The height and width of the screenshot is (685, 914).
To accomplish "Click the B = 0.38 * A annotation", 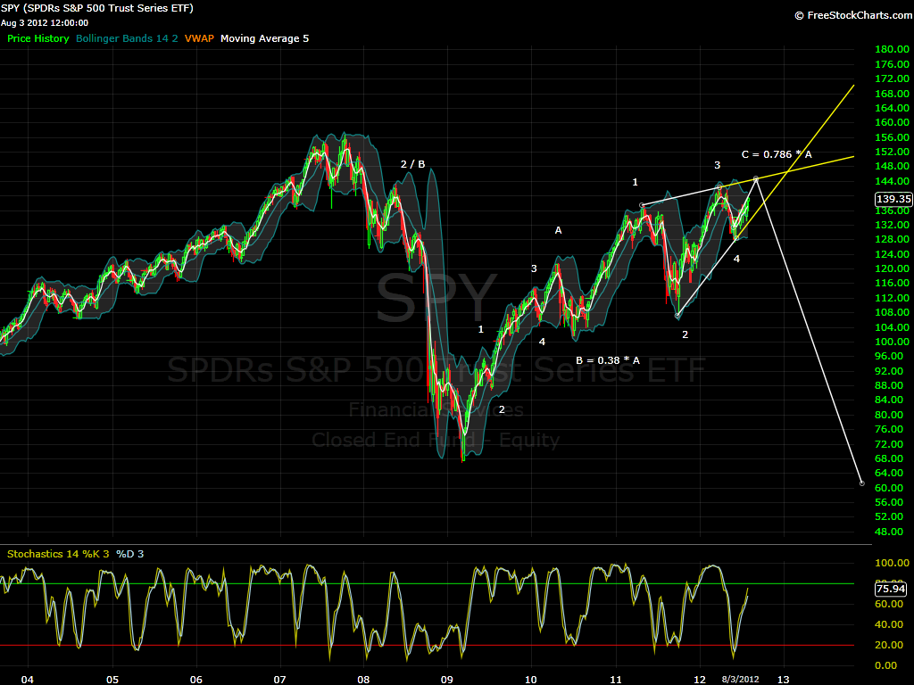I will (x=607, y=360).
